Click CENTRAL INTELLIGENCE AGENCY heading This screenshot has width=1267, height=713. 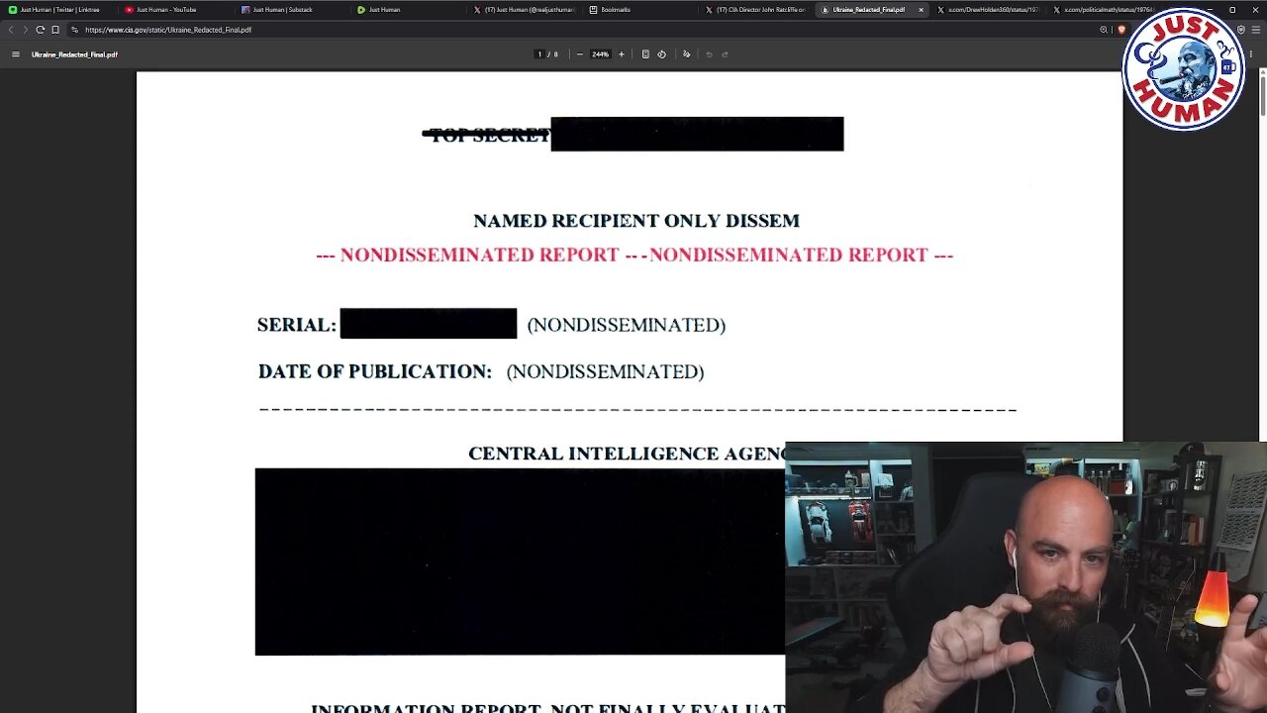pyautogui.click(x=627, y=454)
